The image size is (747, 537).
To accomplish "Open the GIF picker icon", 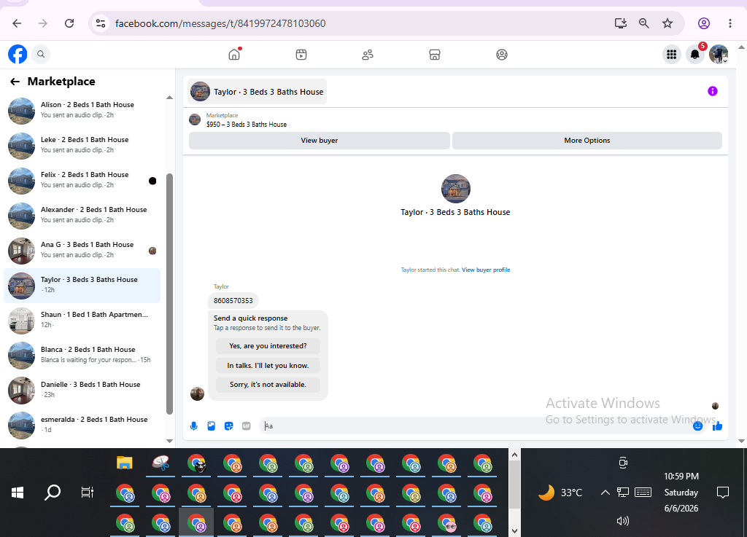I will [x=247, y=426].
